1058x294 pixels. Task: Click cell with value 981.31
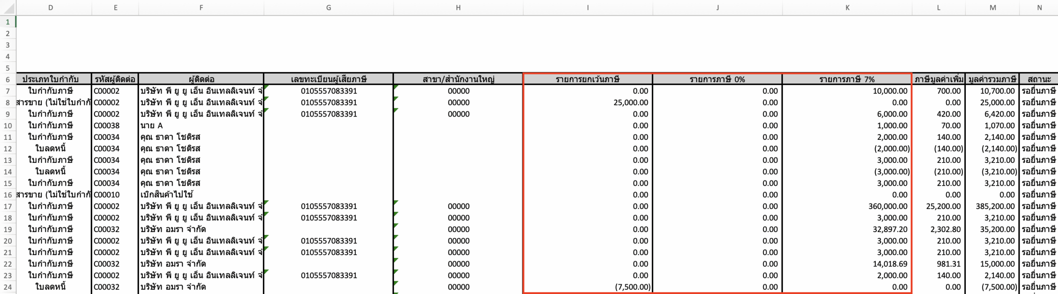point(939,264)
